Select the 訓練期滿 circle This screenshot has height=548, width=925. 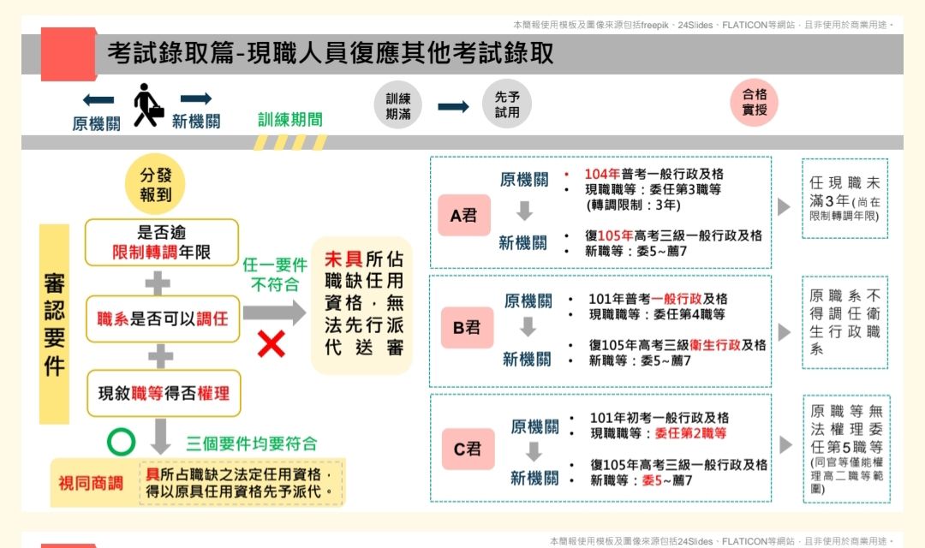click(397, 105)
